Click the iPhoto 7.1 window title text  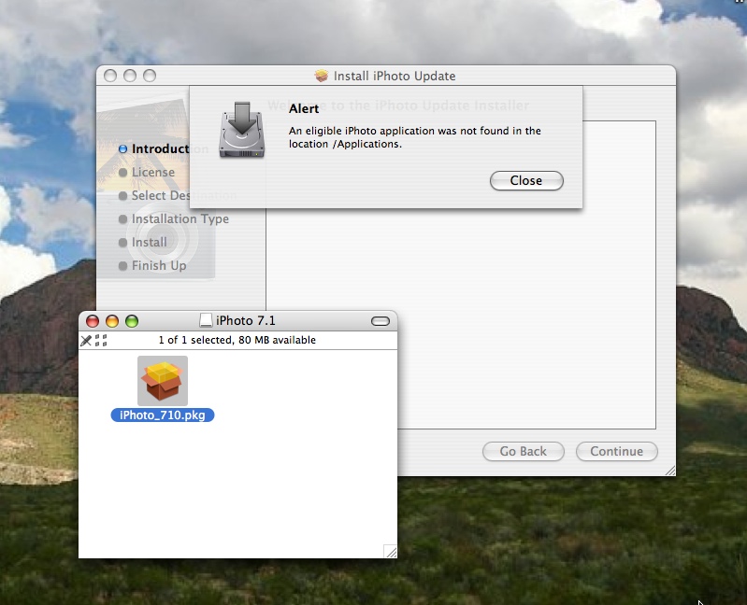click(x=246, y=320)
